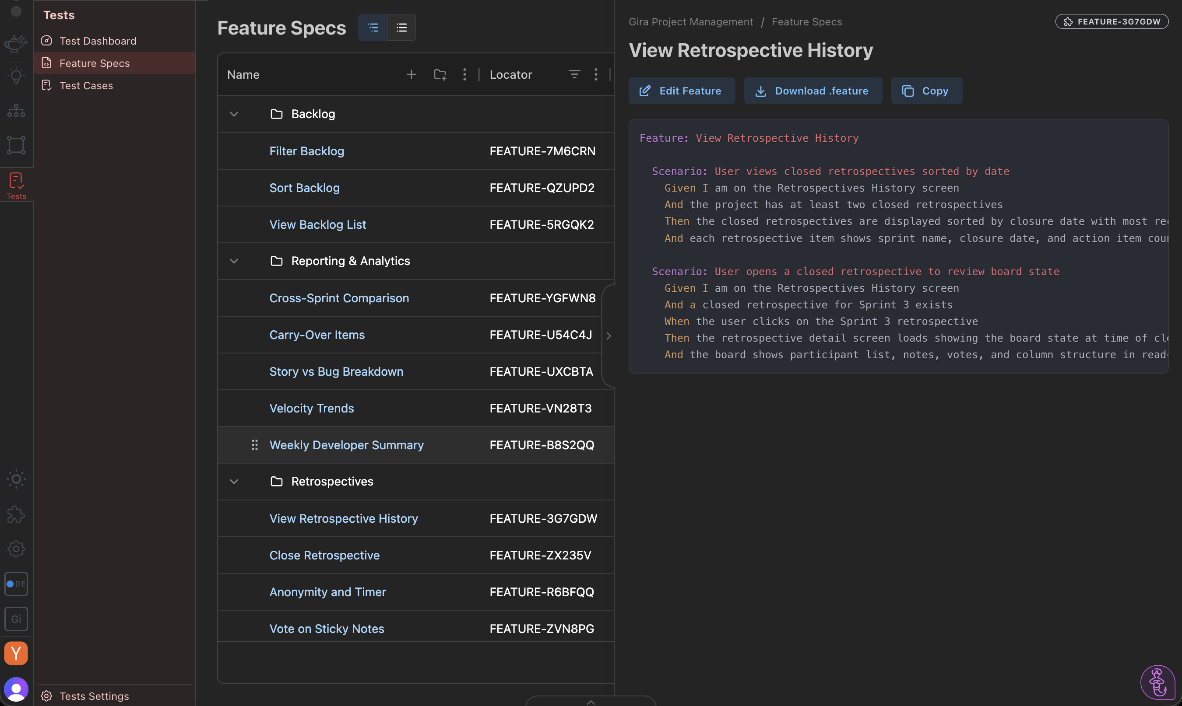This screenshot has width=1182, height=706.
Task: Open the Weekly Developer Summary feature
Action: [347, 445]
